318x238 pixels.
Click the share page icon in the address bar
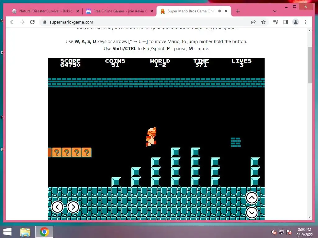point(253,22)
